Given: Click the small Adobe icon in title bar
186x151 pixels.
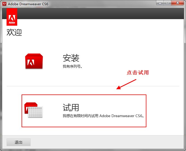Looking at the screenshot, I should (4, 4).
